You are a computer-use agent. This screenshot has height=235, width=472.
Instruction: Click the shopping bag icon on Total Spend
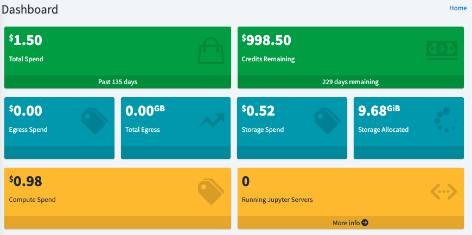211,50
